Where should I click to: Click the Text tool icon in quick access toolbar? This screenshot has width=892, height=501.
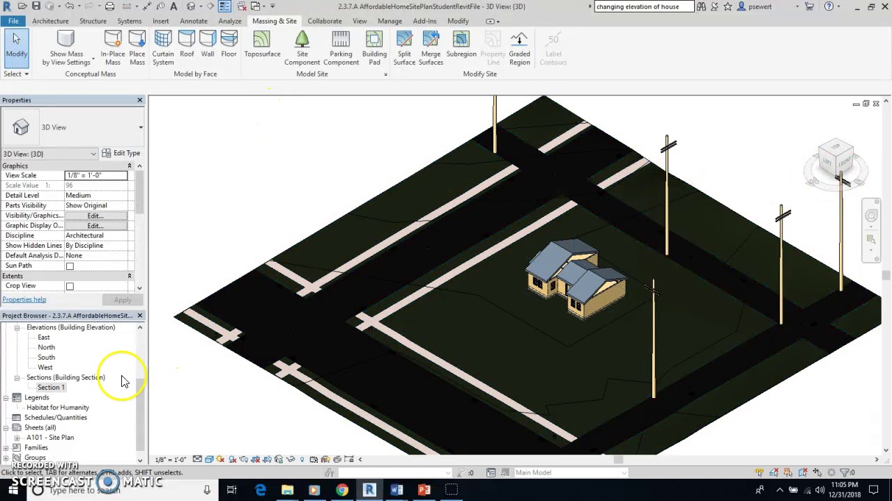tap(173, 6)
